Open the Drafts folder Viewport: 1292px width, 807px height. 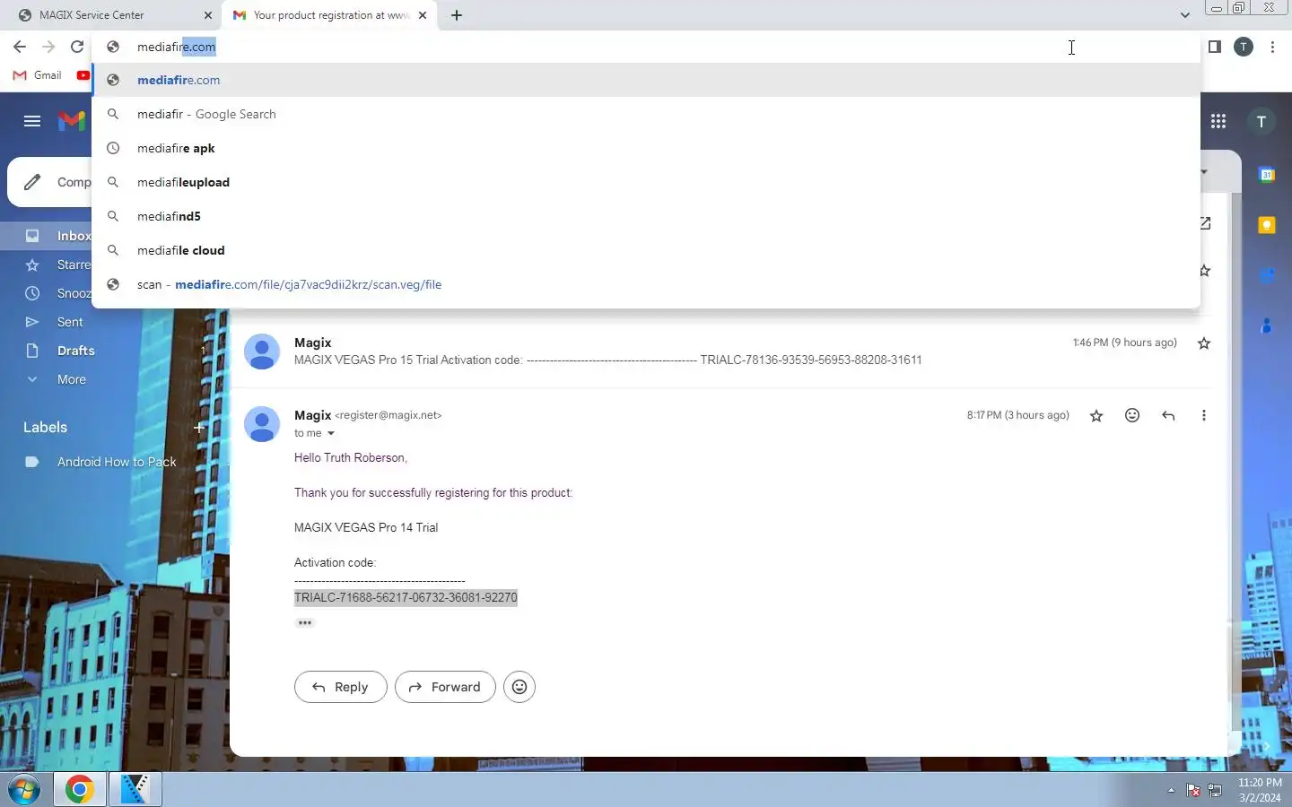click(76, 351)
